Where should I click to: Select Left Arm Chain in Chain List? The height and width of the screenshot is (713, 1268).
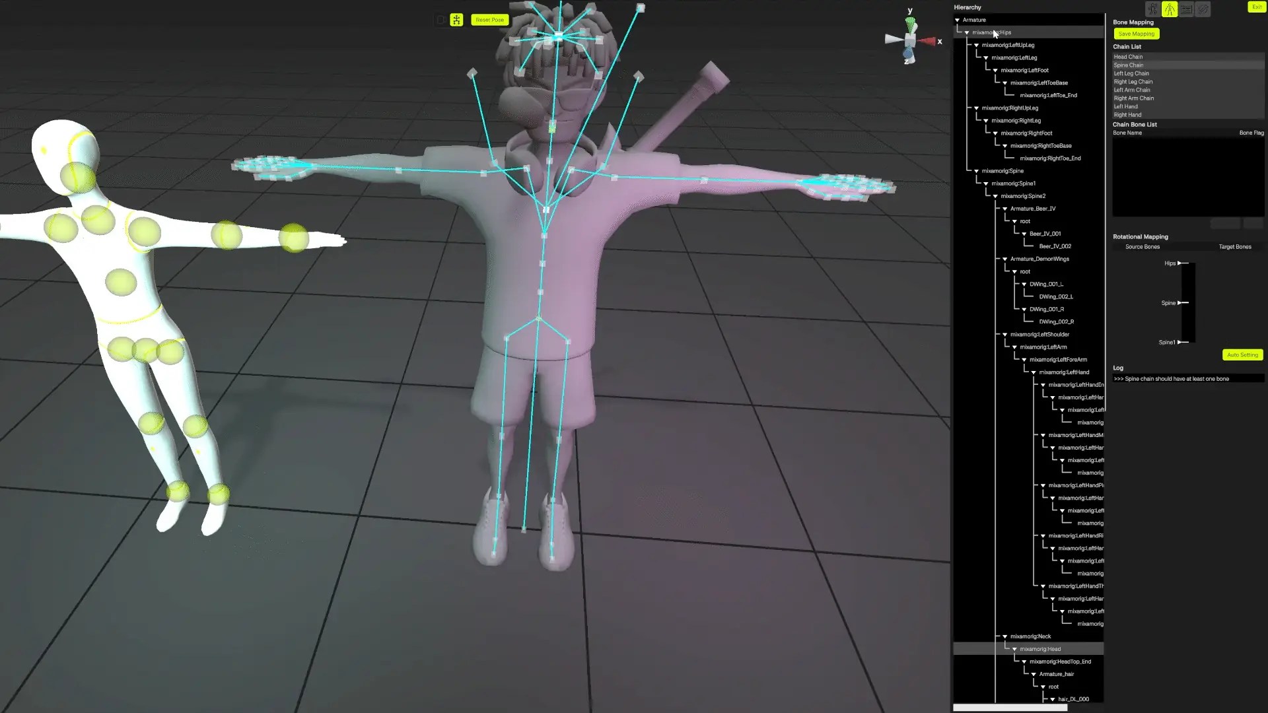tap(1132, 90)
